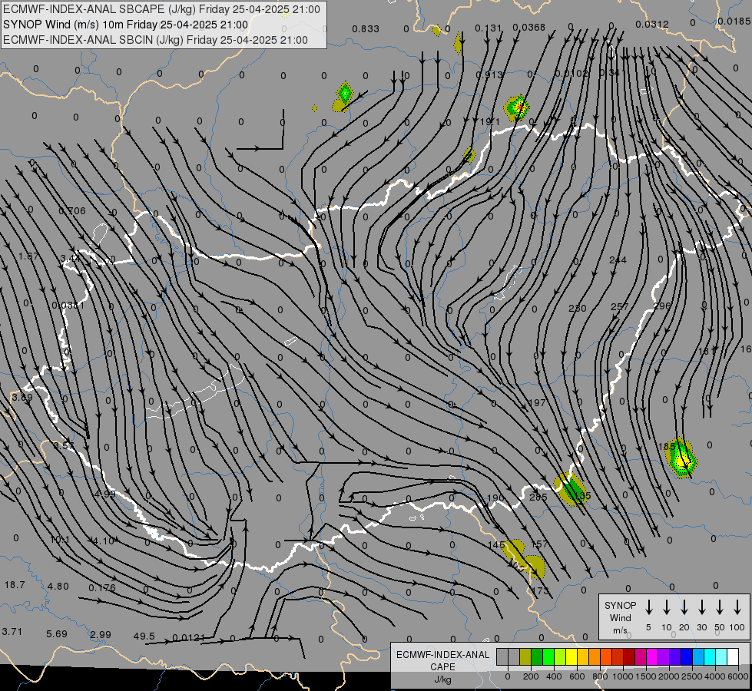
Task: Pick the white swatch at the CAPE colorbar end
Action: tap(733, 657)
